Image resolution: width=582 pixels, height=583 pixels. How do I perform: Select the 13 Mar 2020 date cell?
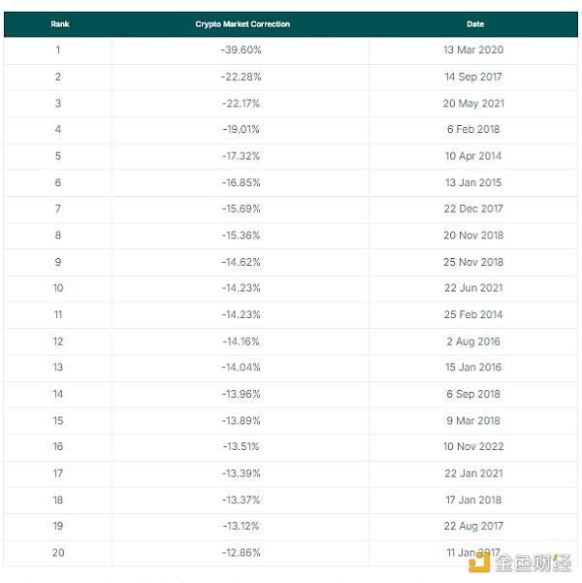[473, 50]
